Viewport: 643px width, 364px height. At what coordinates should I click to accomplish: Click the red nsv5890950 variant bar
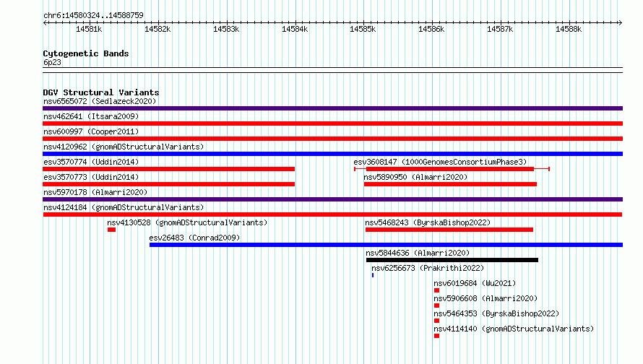tap(450, 184)
